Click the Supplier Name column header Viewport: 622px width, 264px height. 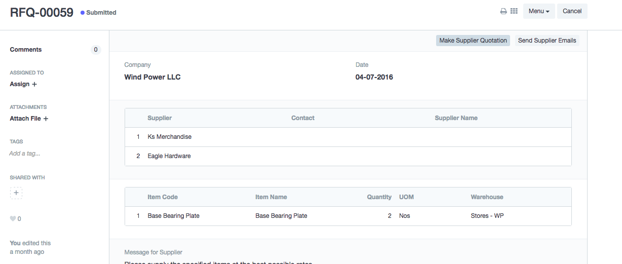(456, 118)
